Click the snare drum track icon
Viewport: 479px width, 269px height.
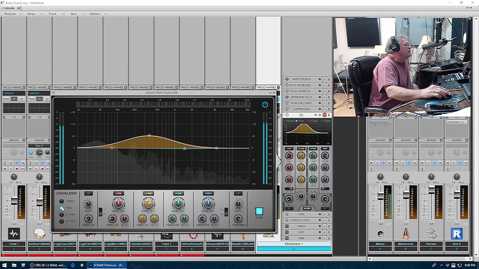39,234
